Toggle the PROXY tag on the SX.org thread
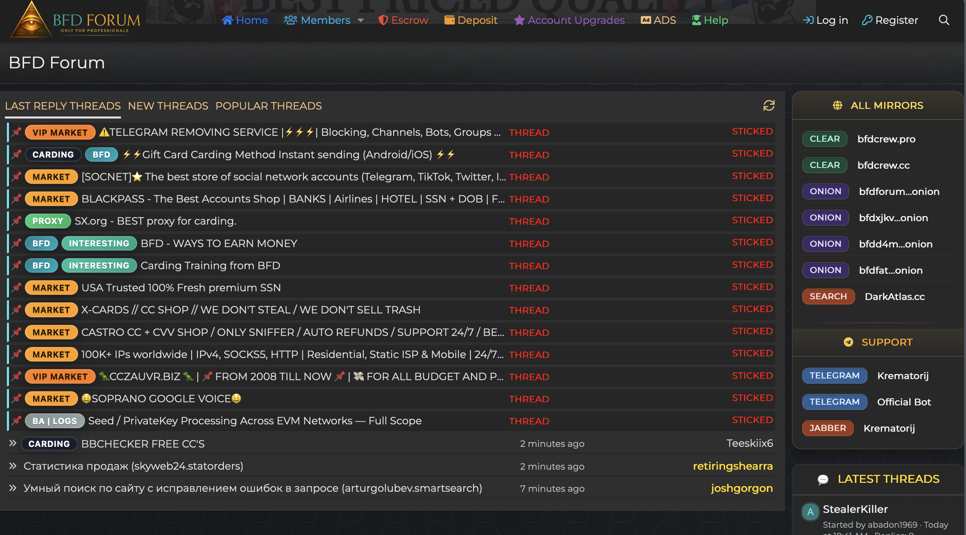Screen dimensions: 966x535 (x=48, y=221)
